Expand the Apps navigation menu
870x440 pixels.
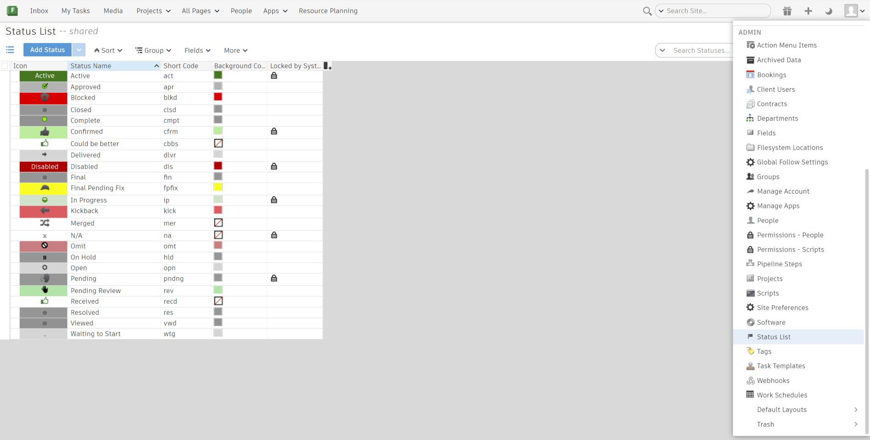275,11
